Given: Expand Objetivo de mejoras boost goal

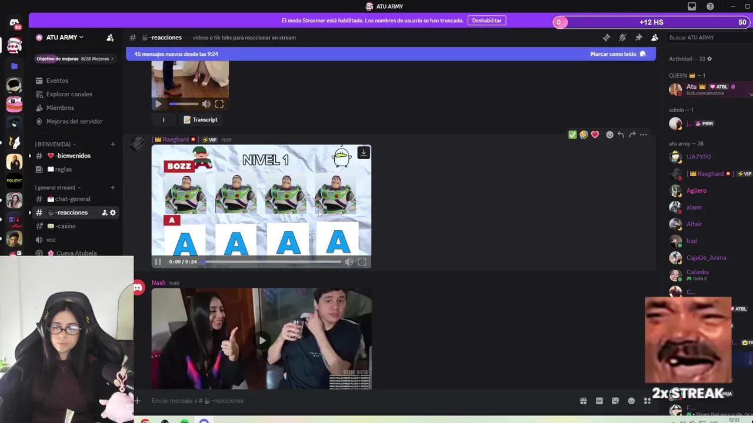Looking at the screenshot, I should coord(75,59).
